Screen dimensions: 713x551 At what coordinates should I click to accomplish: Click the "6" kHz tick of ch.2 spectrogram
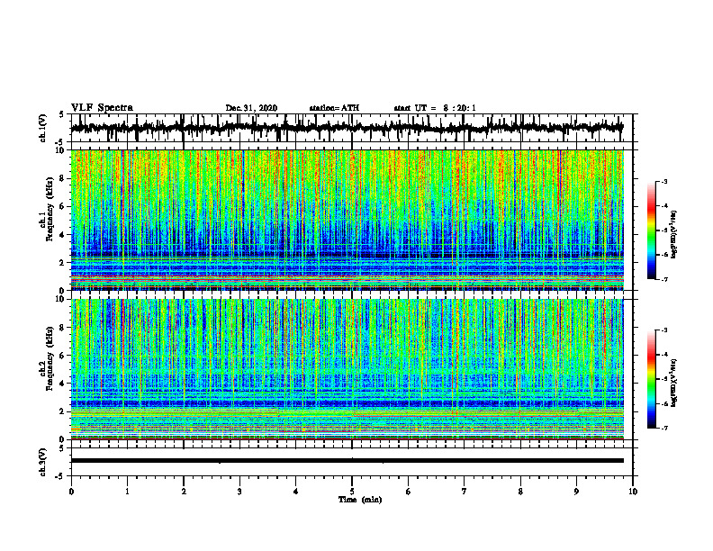[x=62, y=356]
